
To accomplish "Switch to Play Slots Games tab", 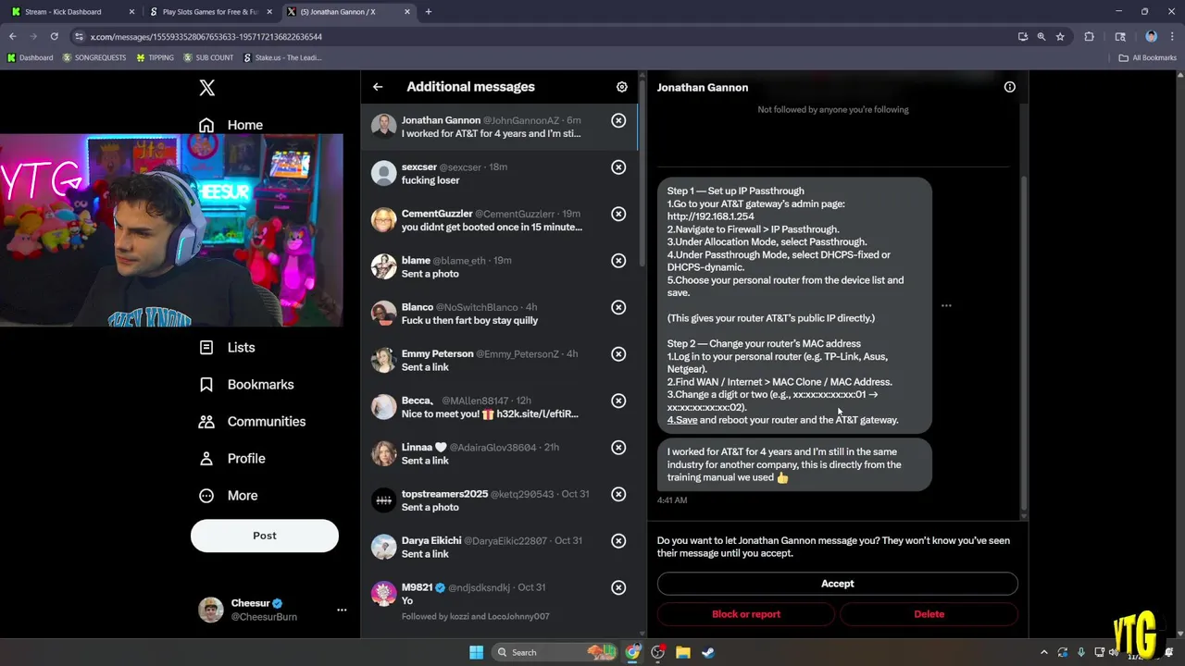I will tap(210, 12).
